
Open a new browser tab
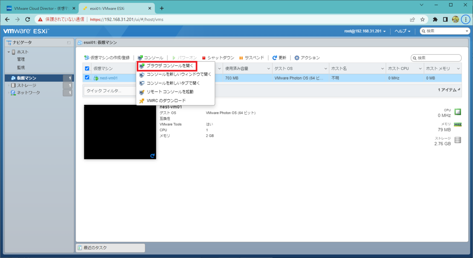(162, 8)
